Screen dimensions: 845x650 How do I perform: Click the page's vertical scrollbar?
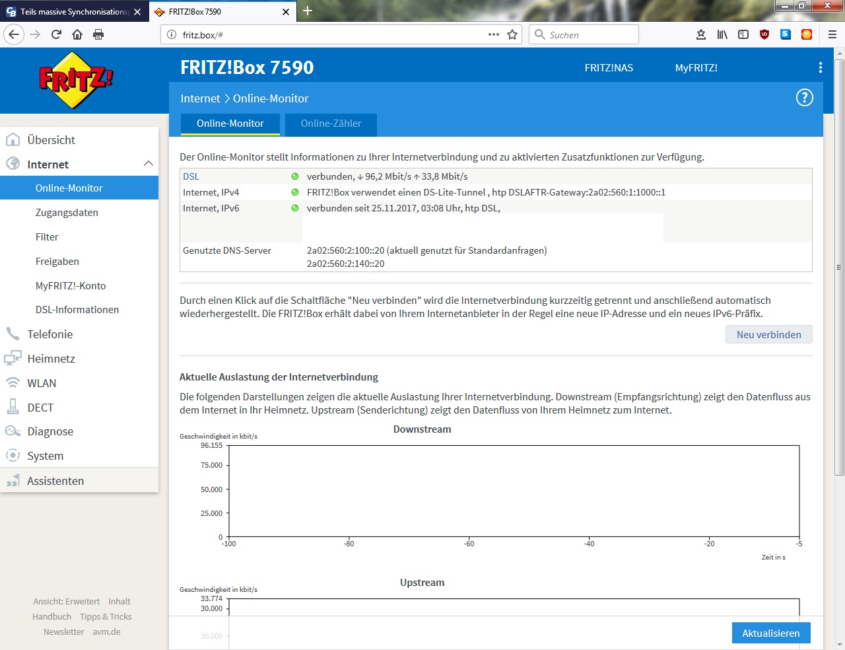[840, 268]
